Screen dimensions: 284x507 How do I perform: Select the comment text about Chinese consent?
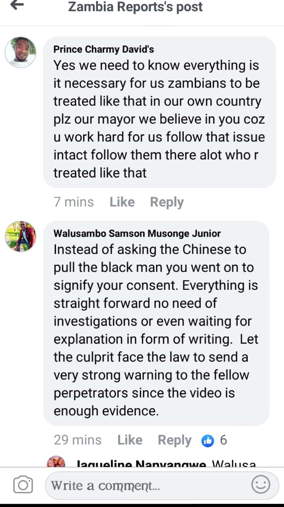[156, 330]
